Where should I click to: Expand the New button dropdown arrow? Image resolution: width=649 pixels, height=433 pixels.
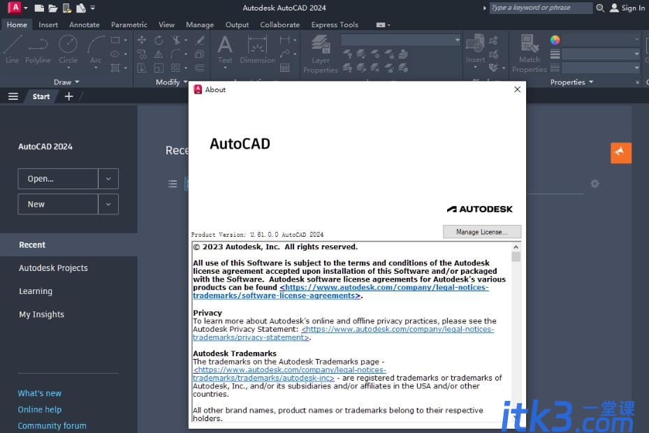108,204
